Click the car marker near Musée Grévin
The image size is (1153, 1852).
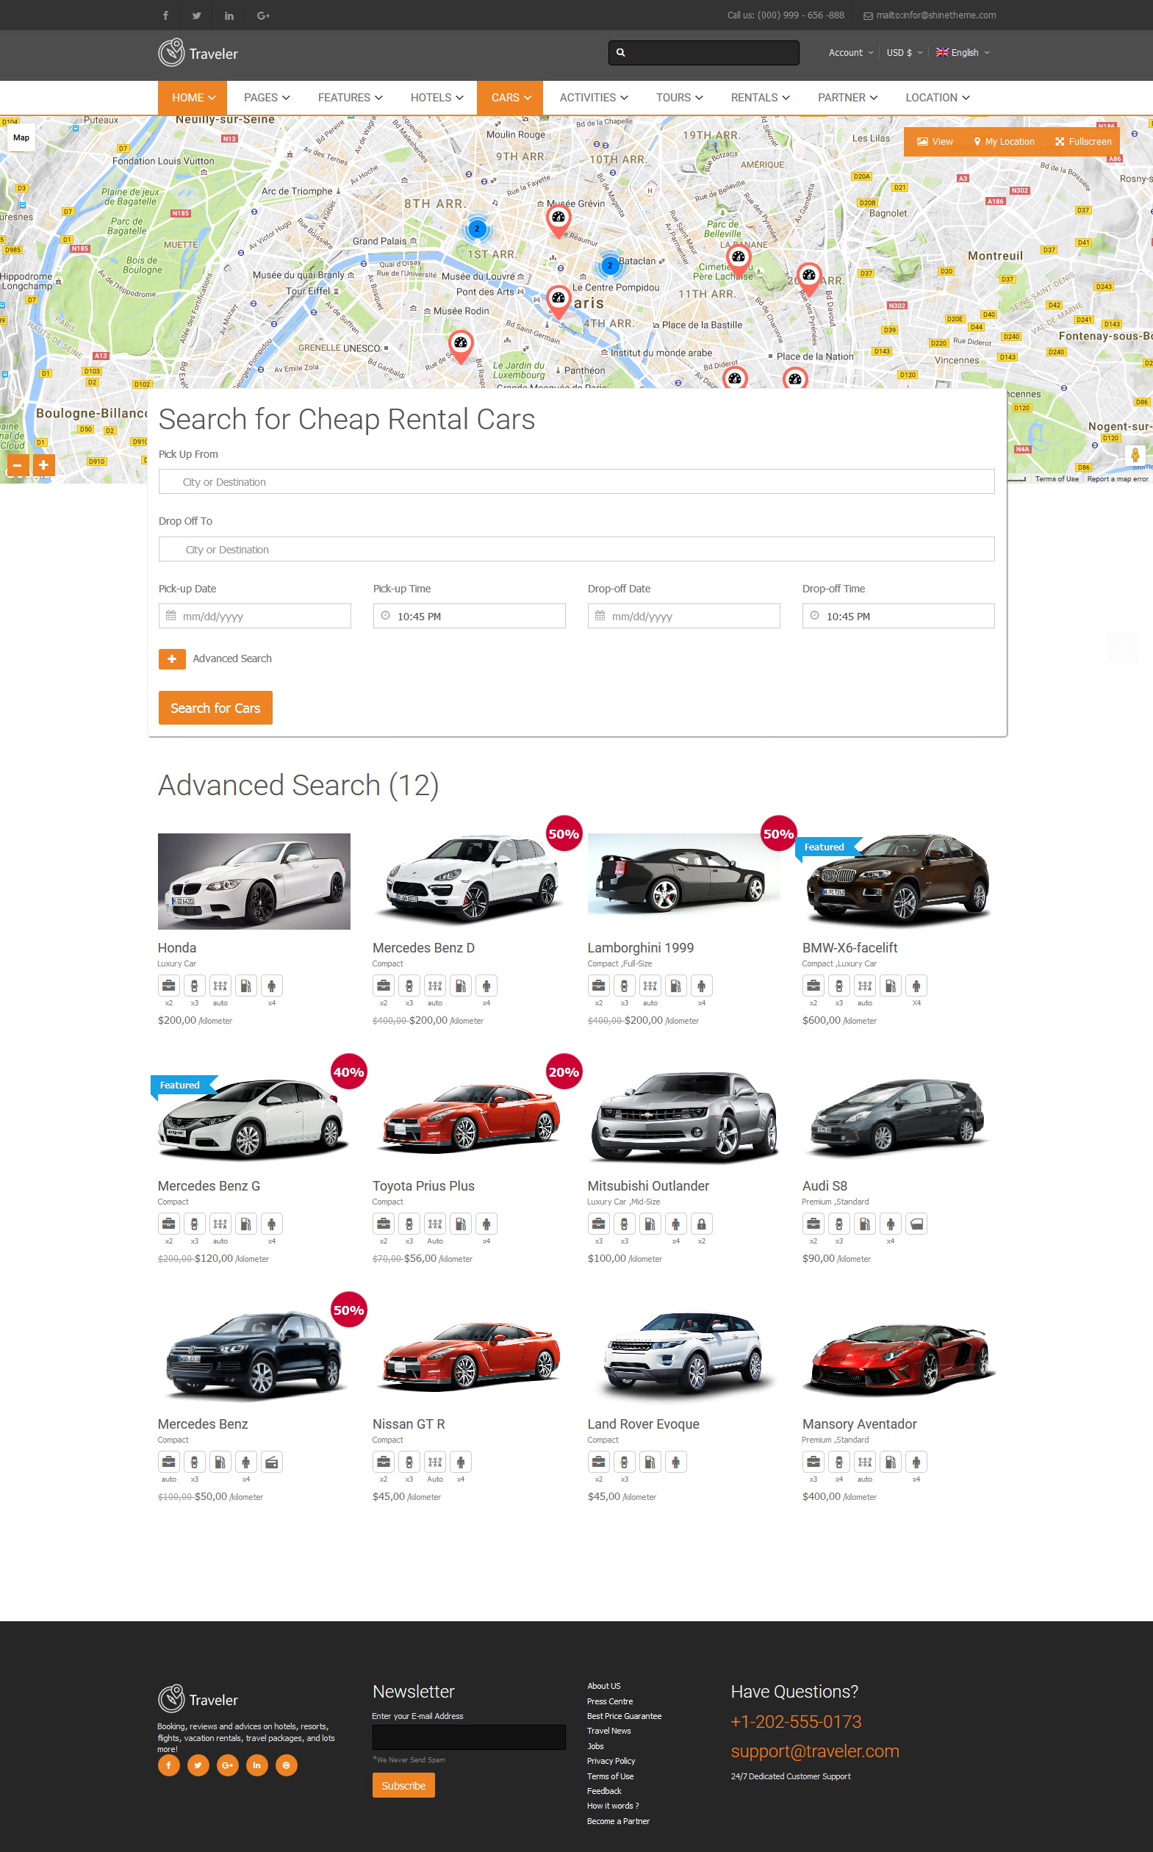558,220
